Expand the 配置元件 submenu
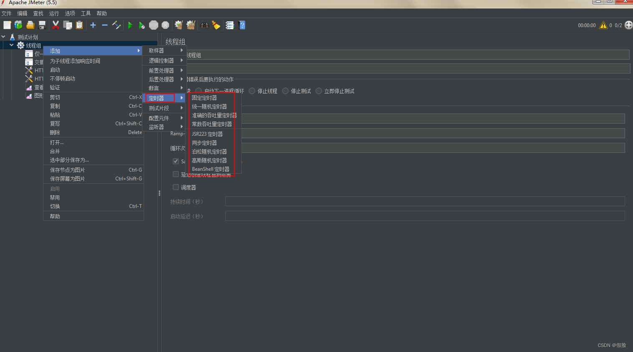This screenshot has width=633, height=352. pyautogui.click(x=165, y=118)
